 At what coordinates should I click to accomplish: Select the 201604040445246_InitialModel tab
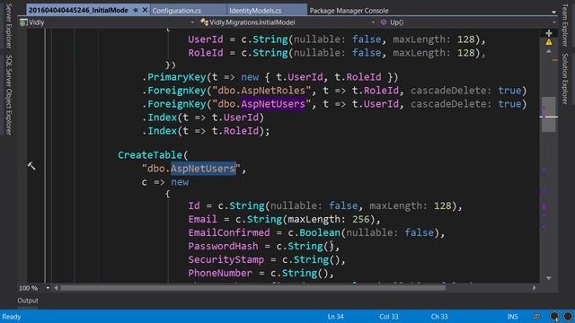coord(78,10)
